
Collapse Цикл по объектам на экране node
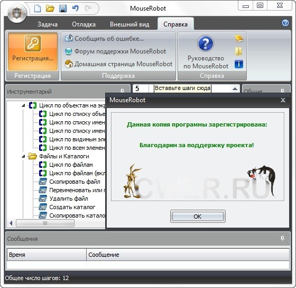23,105
